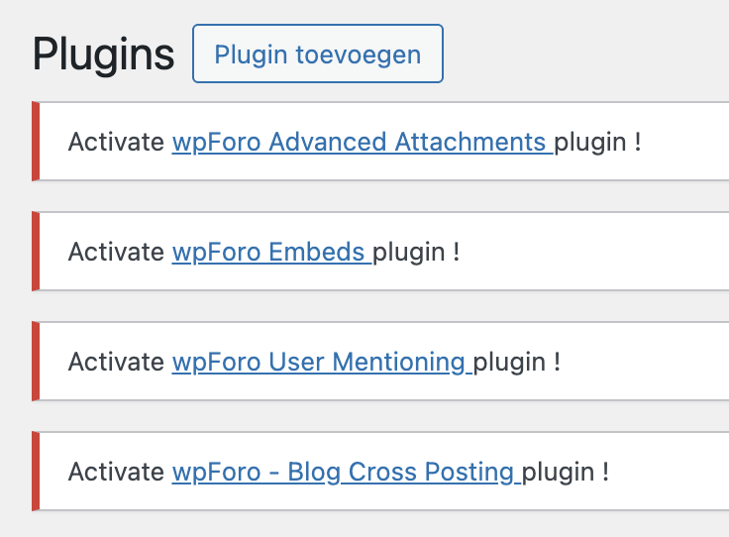Click "Activate" text in User Mentioning notice

[116, 362]
